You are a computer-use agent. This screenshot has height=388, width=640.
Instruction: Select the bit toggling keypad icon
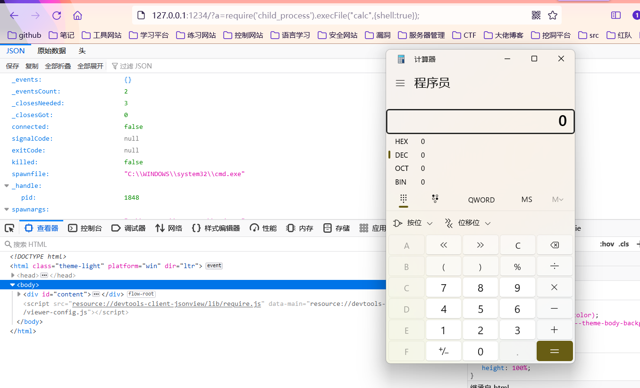(435, 199)
